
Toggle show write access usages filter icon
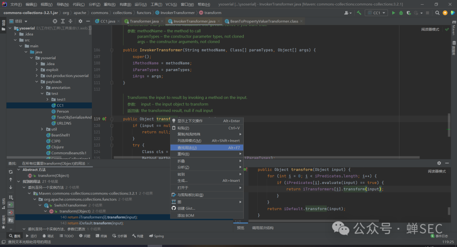click(11, 212)
